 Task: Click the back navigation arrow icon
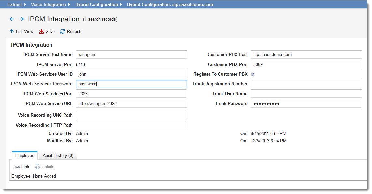pyautogui.click(x=12, y=19)
